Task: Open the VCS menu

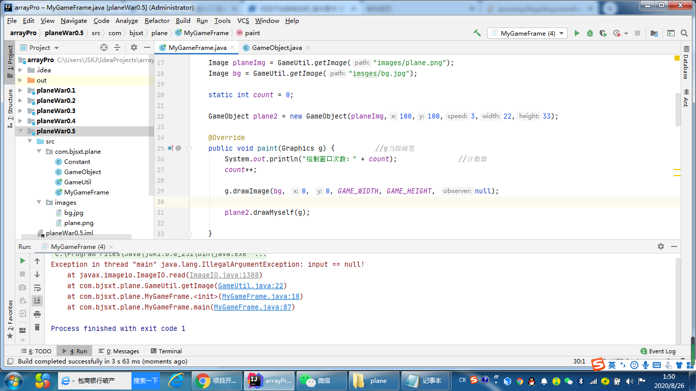Action: [243, 21]
